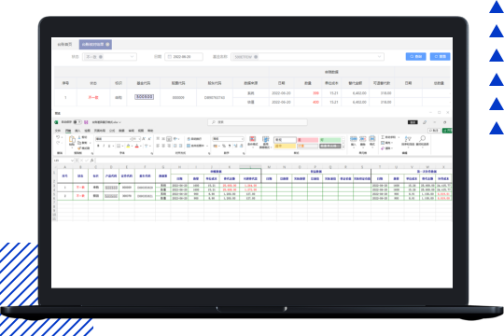Click the date field showing 2022-06-20
Screen dimensions: 504x336
[184, 57]
